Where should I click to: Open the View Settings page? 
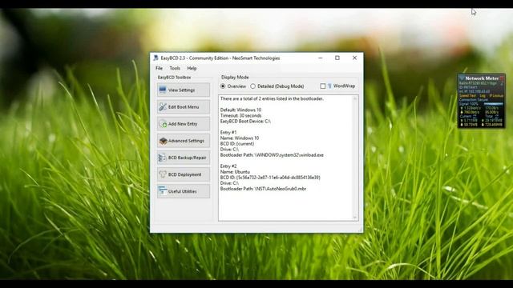[x=184, y=90]
